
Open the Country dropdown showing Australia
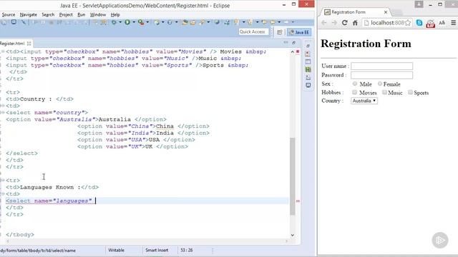click(364, 101)
